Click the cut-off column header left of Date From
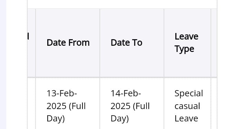Viewport: 234px width, 129px height. pyautogui.click(x=31, y=43)
